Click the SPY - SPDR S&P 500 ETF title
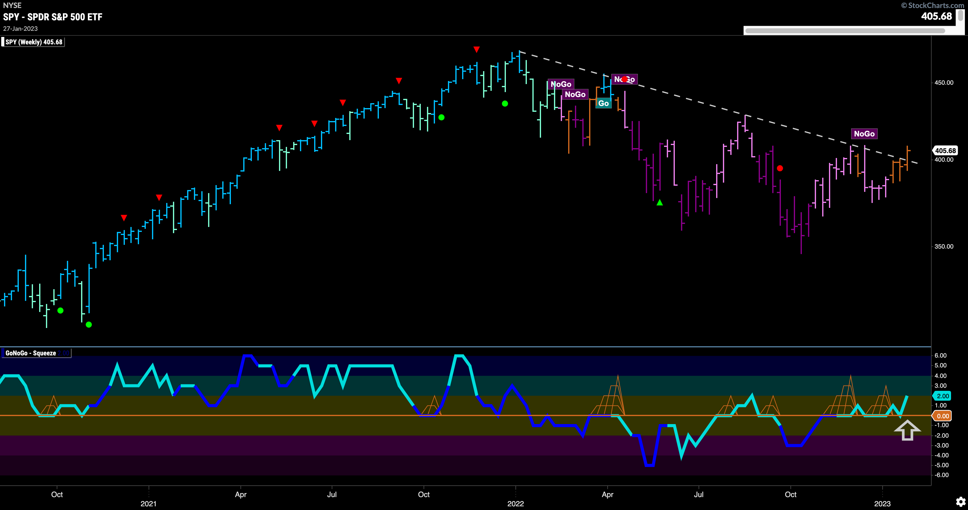Screen dimensions: 968x510 point(53,17)
